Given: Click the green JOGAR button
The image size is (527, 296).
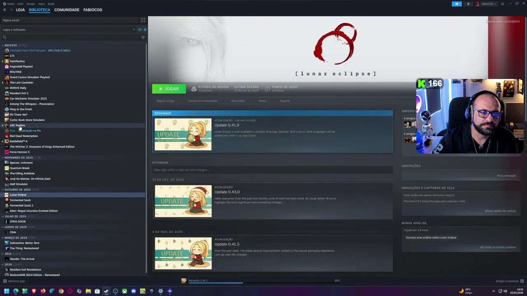Looking at the screenshot, I should 169,89.
